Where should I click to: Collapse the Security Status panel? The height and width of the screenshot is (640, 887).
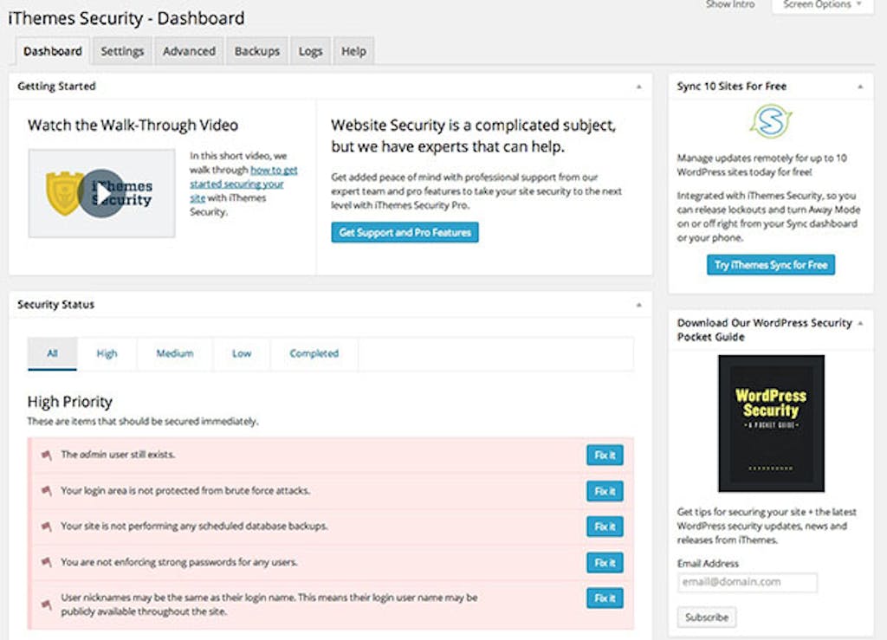[x=638, y=305]
